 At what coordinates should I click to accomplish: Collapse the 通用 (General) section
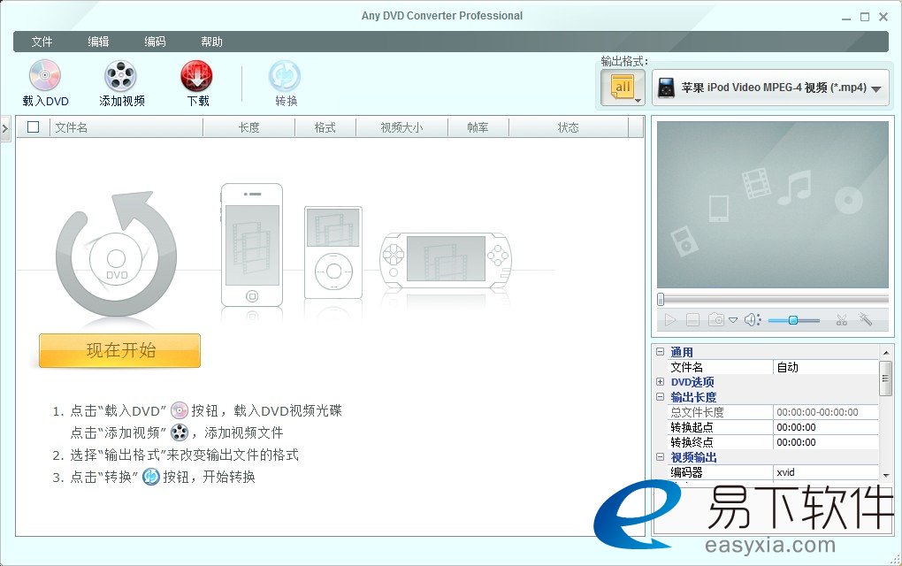pos(660,352)
